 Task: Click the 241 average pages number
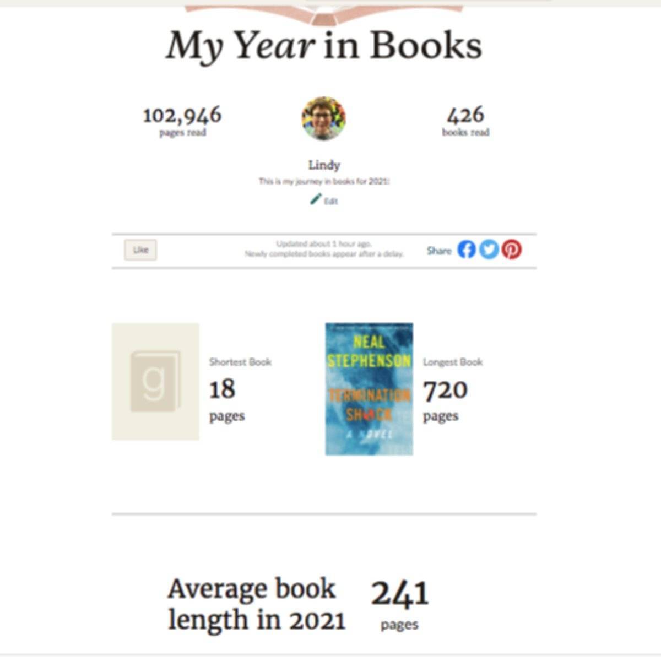click(400, 594)
